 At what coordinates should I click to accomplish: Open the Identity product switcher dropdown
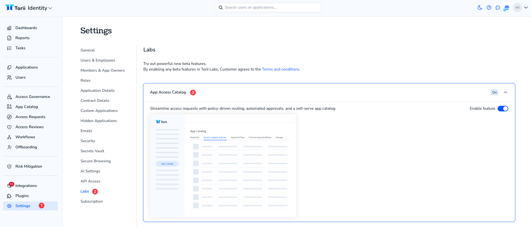tap(40, 8)
